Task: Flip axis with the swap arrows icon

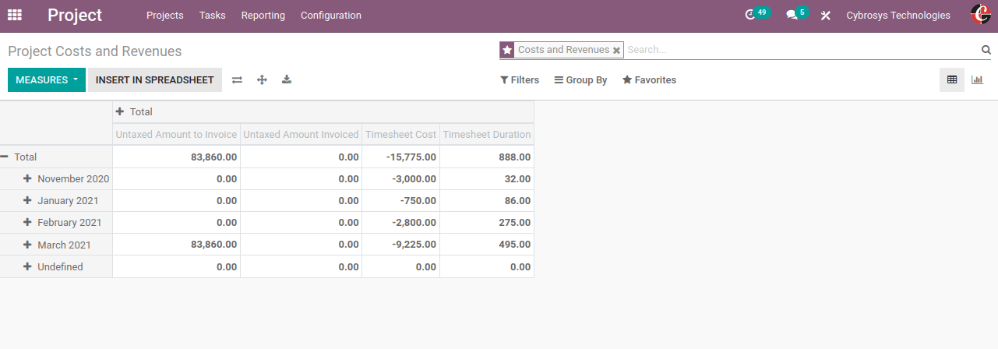Action: (x=237, y=79)
